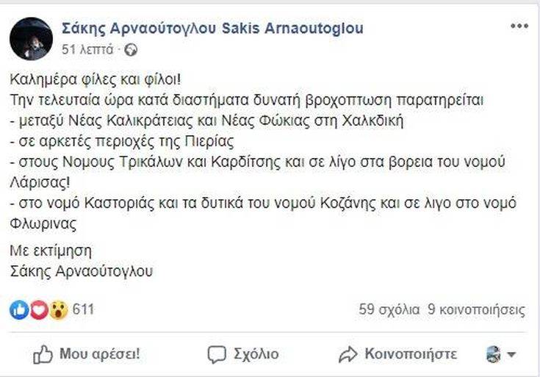This screenshot has width=540, height=377.
Task: Click the speech bubble comment icon
Action: coord(217,355)
